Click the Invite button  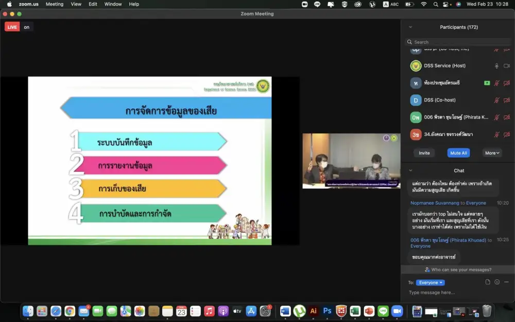(x=424, y=153)
